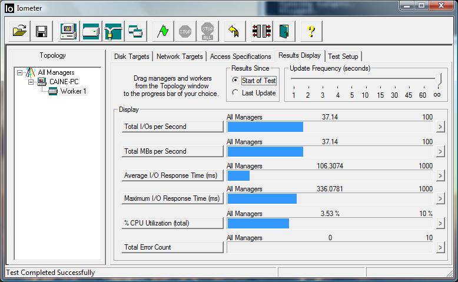Reset workers with yellow arrow icon

(x=234, y=31)
